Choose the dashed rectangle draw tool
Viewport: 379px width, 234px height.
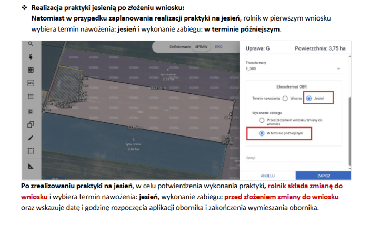click(x=31, y=151)
